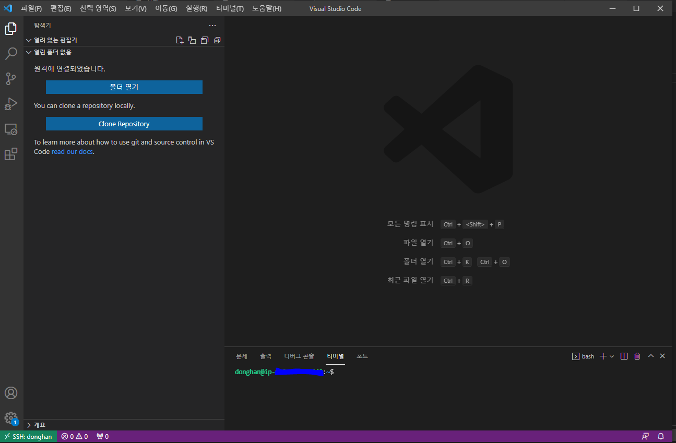This screenshot has height=443, width=676.
Task: Click new terminal plus icon
Action: pos(603,356)
